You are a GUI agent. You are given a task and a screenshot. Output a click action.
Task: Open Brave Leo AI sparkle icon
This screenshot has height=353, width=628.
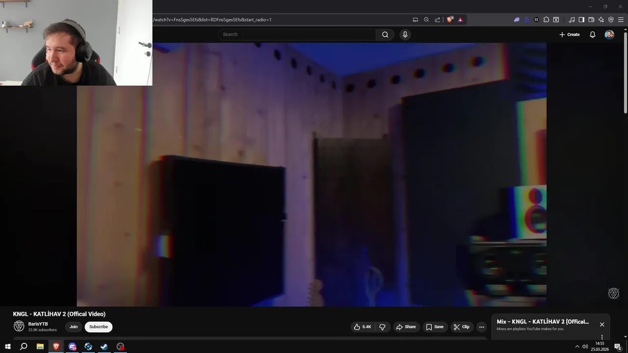point(601,20)
